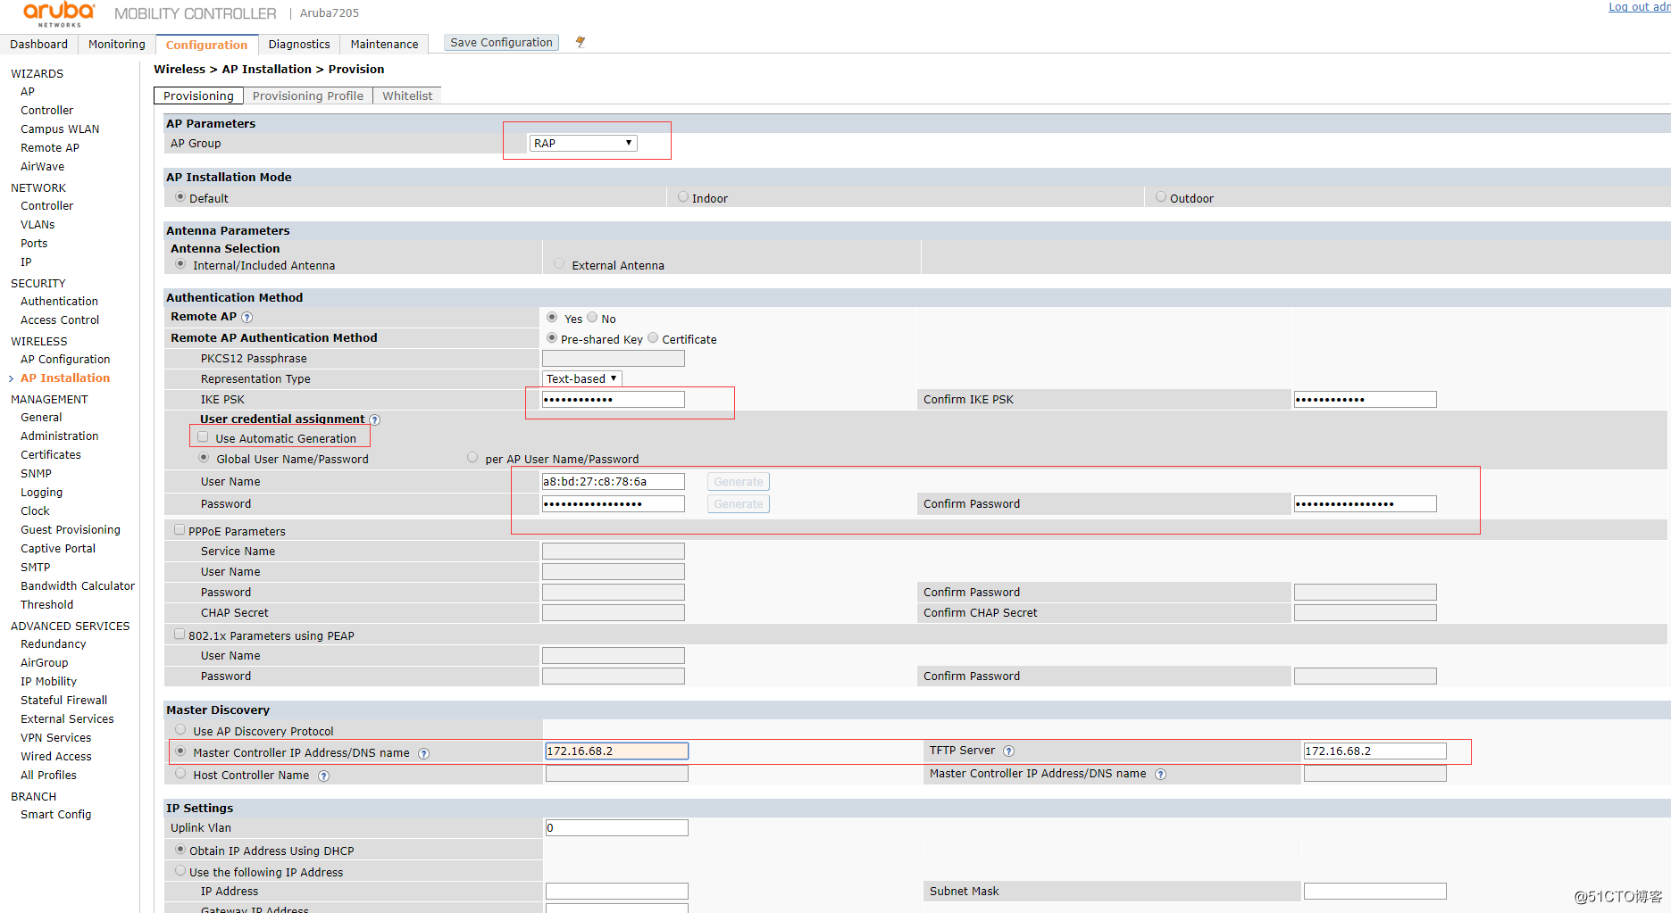Click the Confirm Password field for global credentials
The height and width of the screenshot is (913, 1671).
pos(1366,503)
